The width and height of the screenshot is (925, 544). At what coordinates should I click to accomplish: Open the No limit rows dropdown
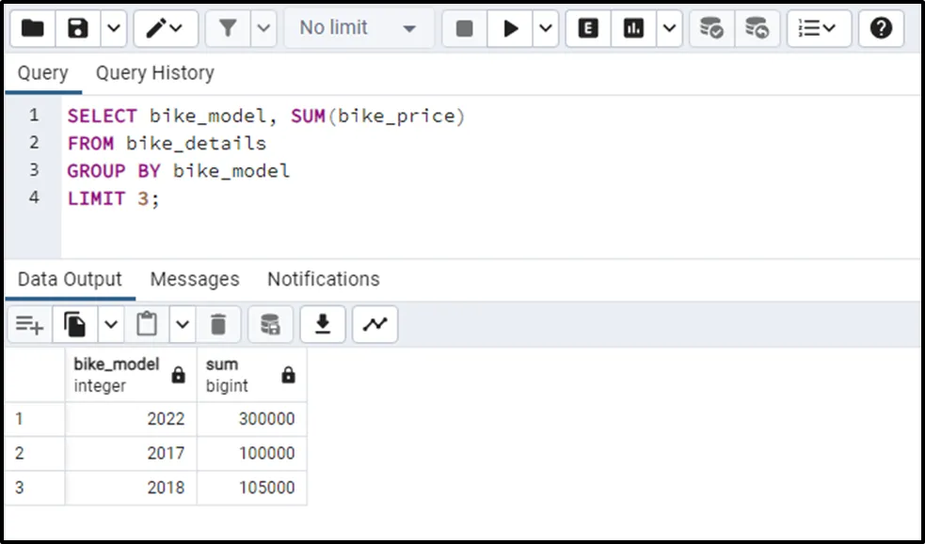pos(358,28)
